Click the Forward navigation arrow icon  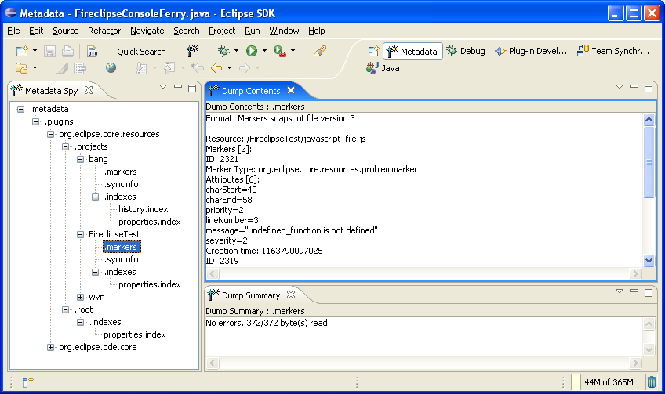pos(245,68)
